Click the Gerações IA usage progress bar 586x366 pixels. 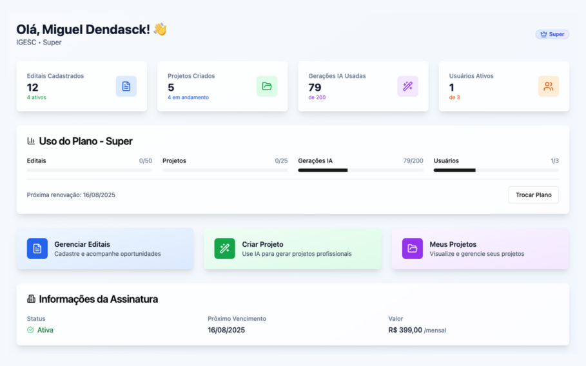(360, 170)
